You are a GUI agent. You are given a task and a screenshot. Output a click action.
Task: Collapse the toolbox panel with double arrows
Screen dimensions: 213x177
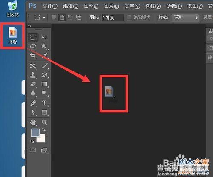click(29, 26)
